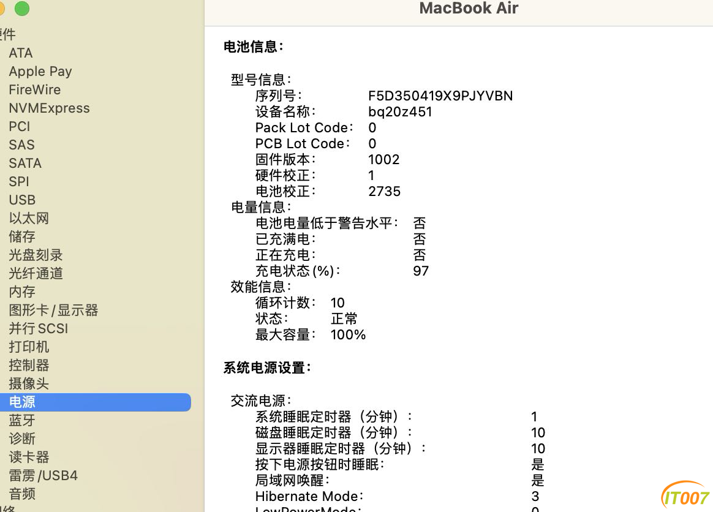This screenshot has height=512, width=713.
Task: Select 光纤通道 in the sidebar
Action: coord(36,273)
